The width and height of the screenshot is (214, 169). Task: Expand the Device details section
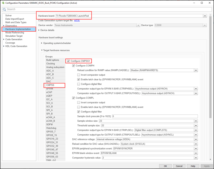tap(39, 30)
